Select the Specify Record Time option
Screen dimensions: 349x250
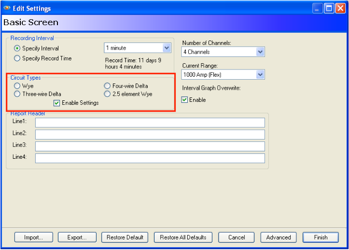(17, 58)
